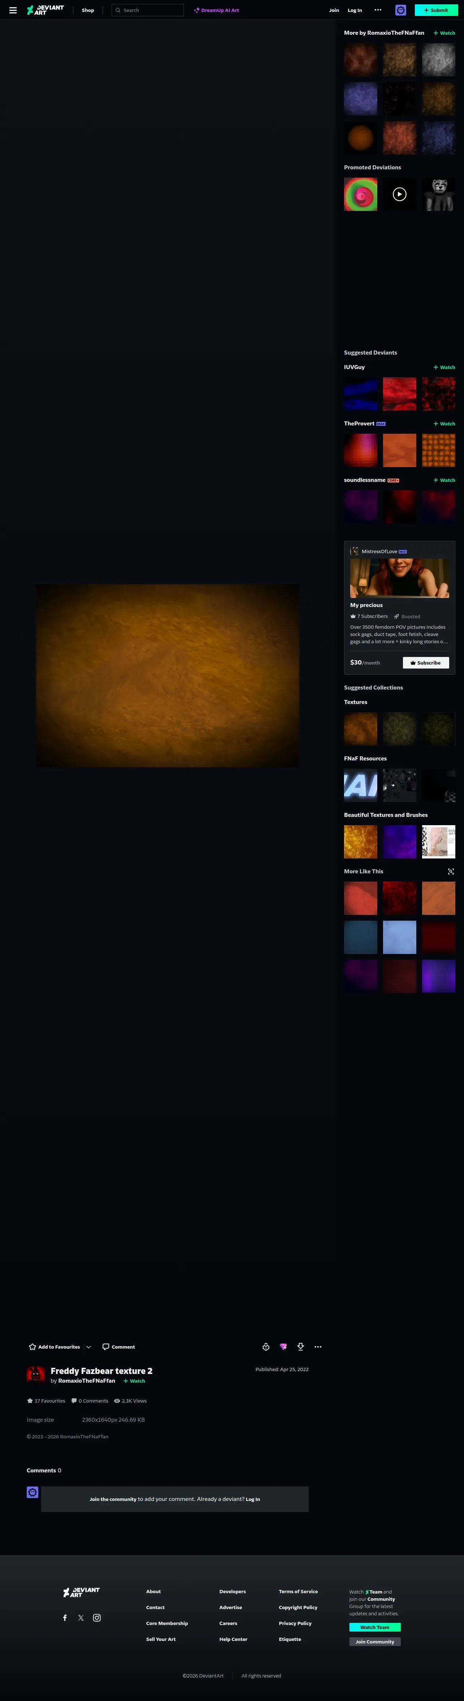Click Log In in the top bar
This screenshot has height=1701, width=464.
point(355,10)
